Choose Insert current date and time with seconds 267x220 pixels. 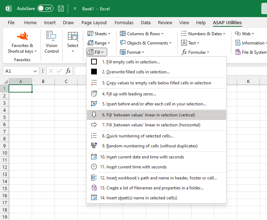point(156,157)
